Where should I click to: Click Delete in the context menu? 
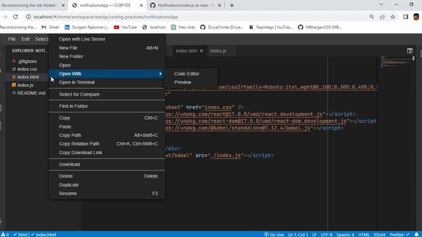click(107, 176)
